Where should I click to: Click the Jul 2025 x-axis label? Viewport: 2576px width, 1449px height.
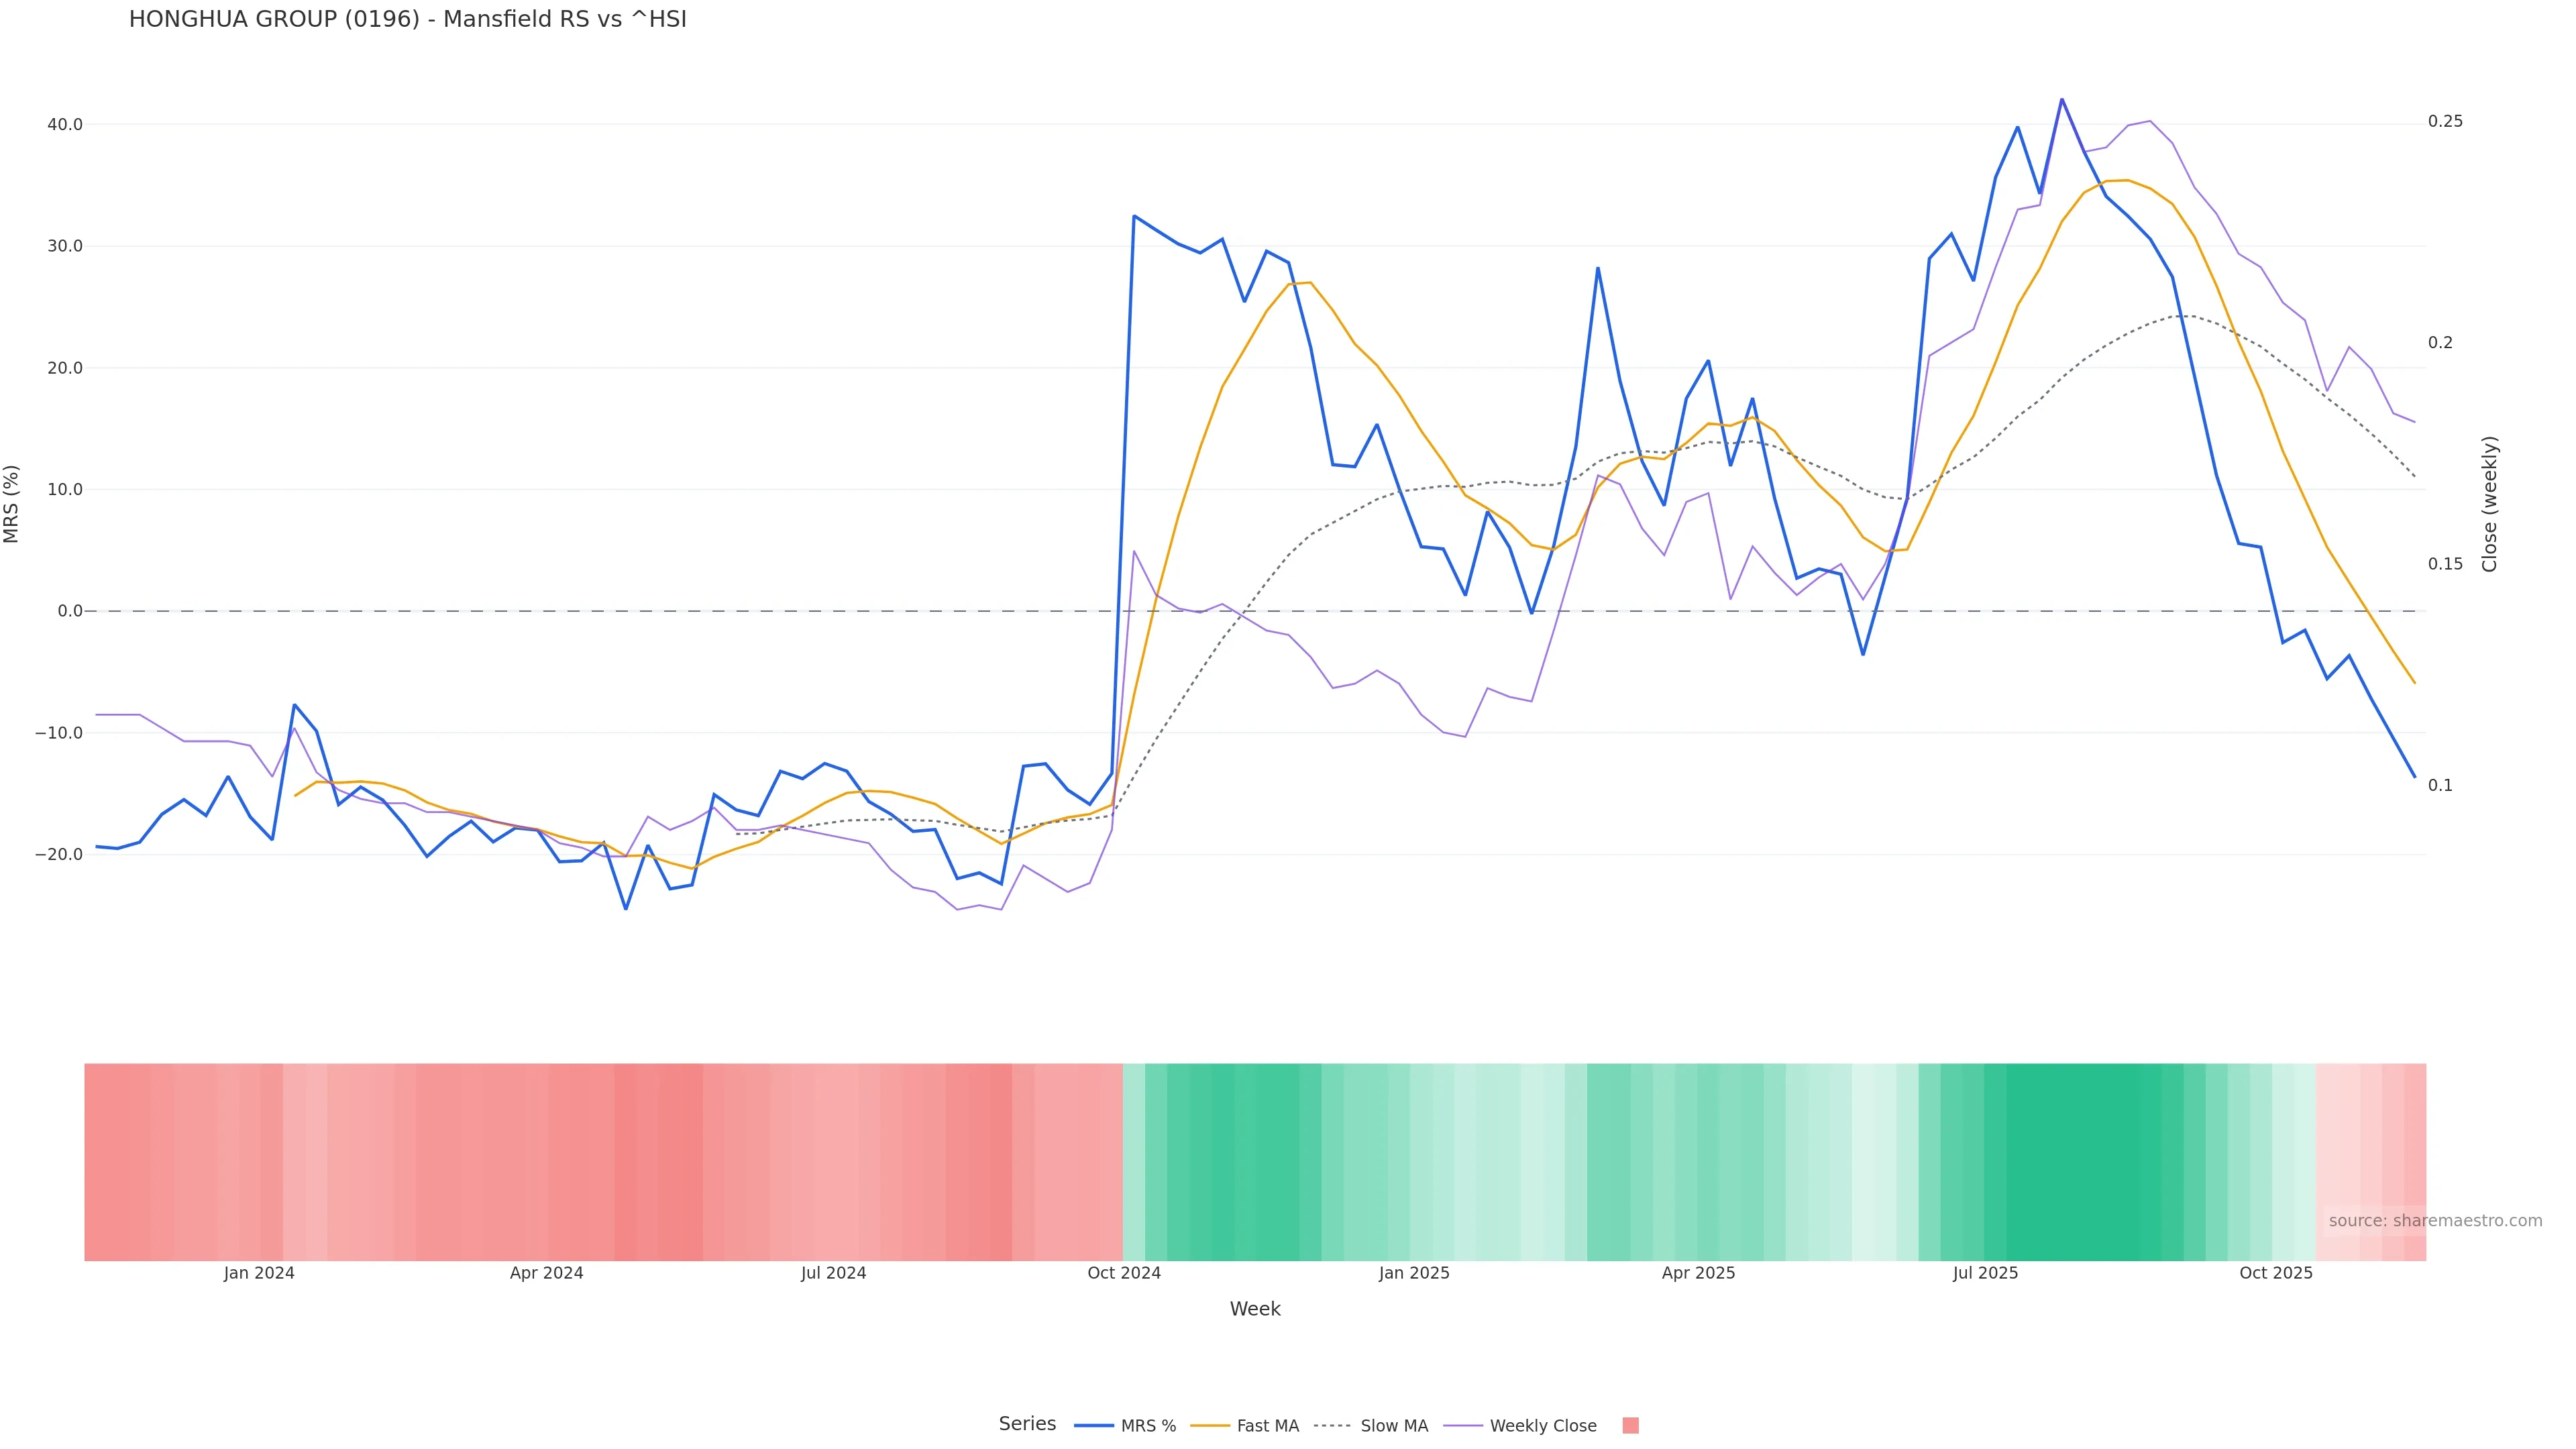pos(1985,1273)
